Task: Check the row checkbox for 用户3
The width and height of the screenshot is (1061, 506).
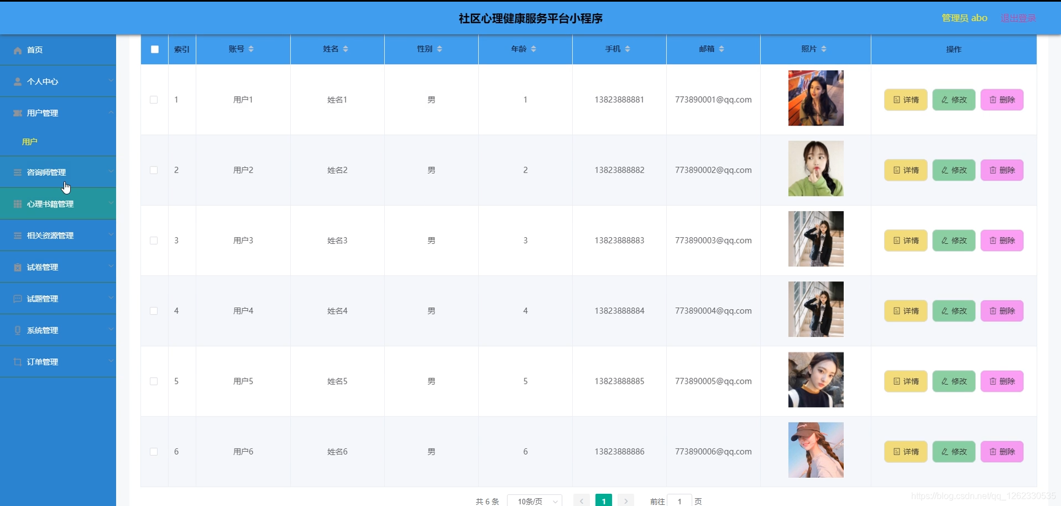Action: click(x=154, y=241)
